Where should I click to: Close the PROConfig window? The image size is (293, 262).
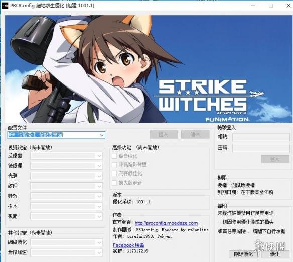coord(288,6)
